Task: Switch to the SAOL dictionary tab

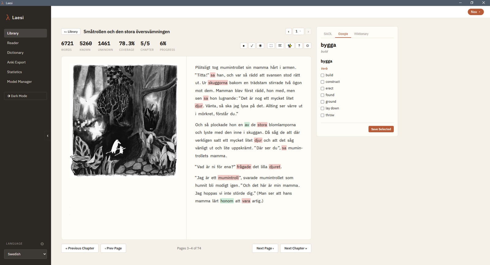Action: click(328, 34)
